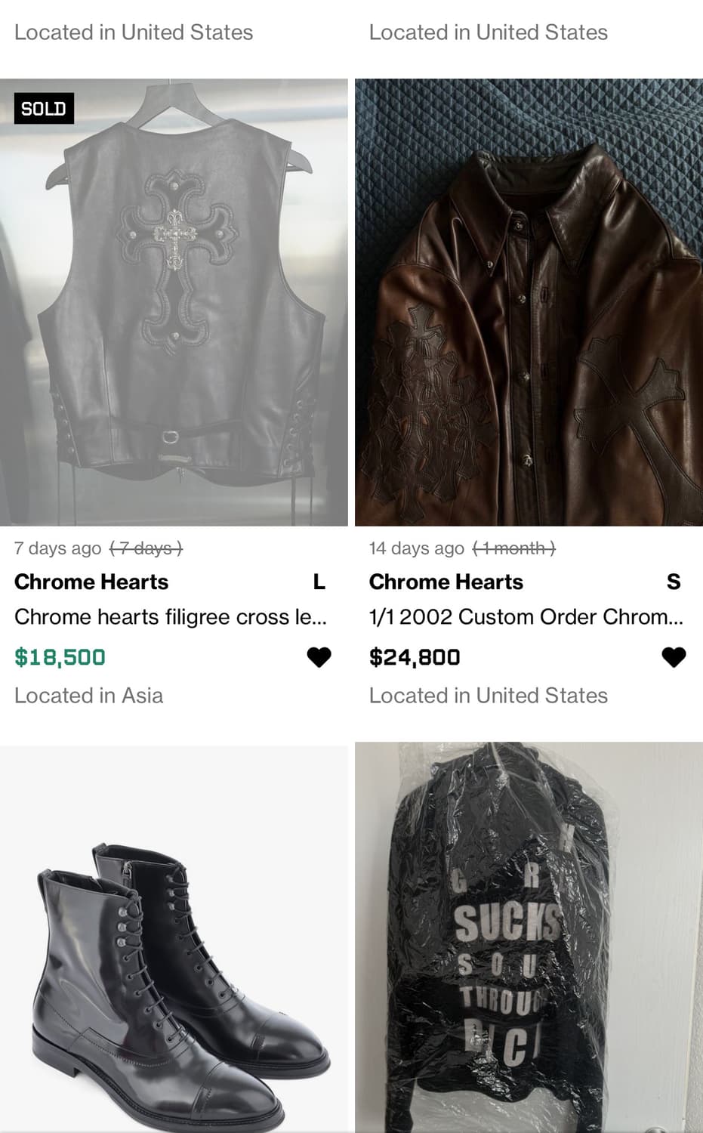
Task: Open '1/1 2002 Custom Order Chrom...' title
Action: pyautogui.click(x=526, y=617)
